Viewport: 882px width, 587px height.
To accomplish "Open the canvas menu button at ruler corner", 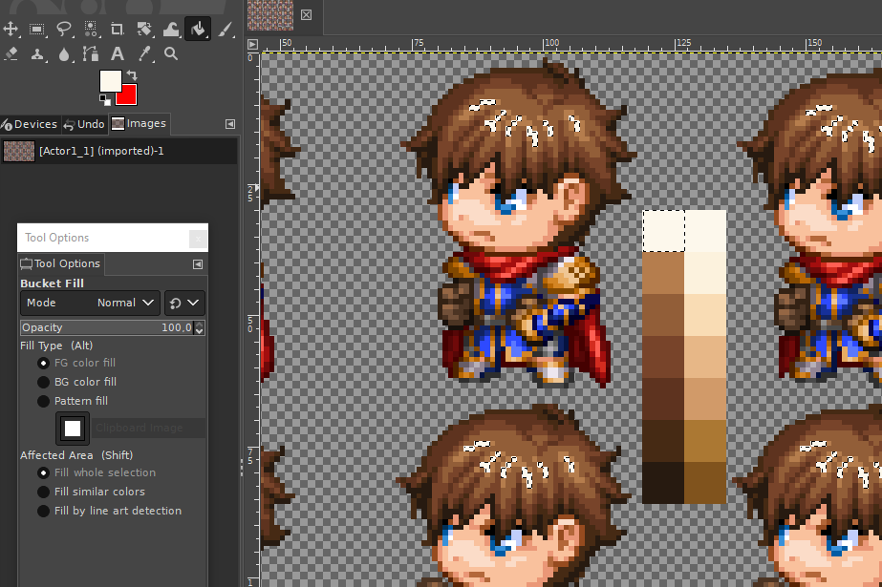I will point(252,44).
